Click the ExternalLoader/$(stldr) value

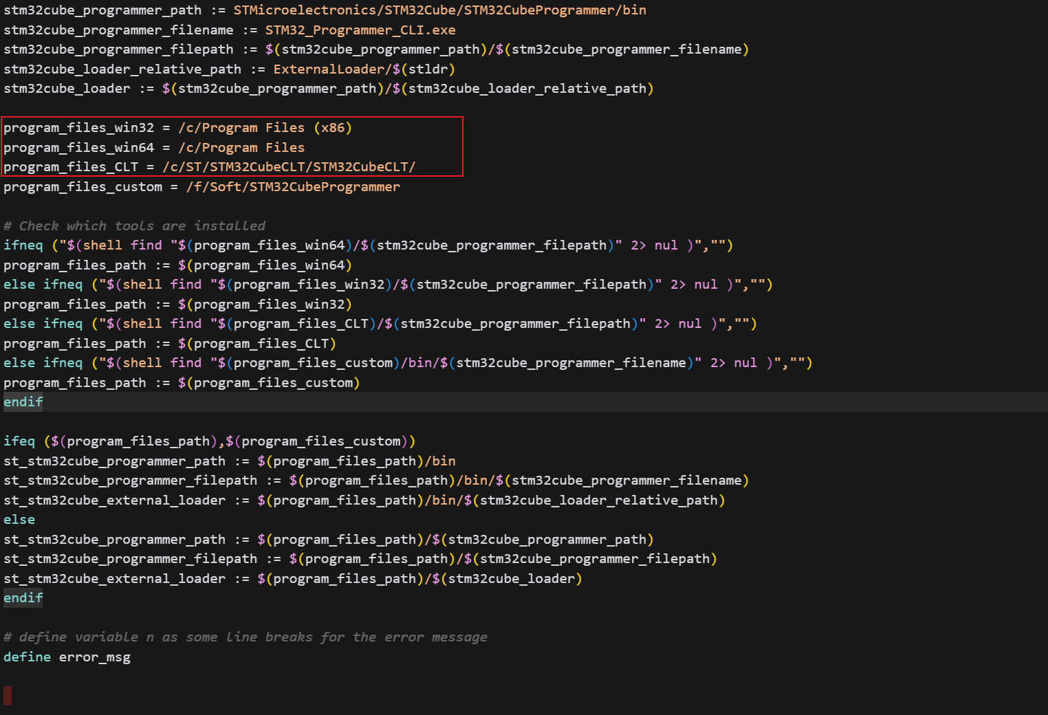[x=364, y=69]
